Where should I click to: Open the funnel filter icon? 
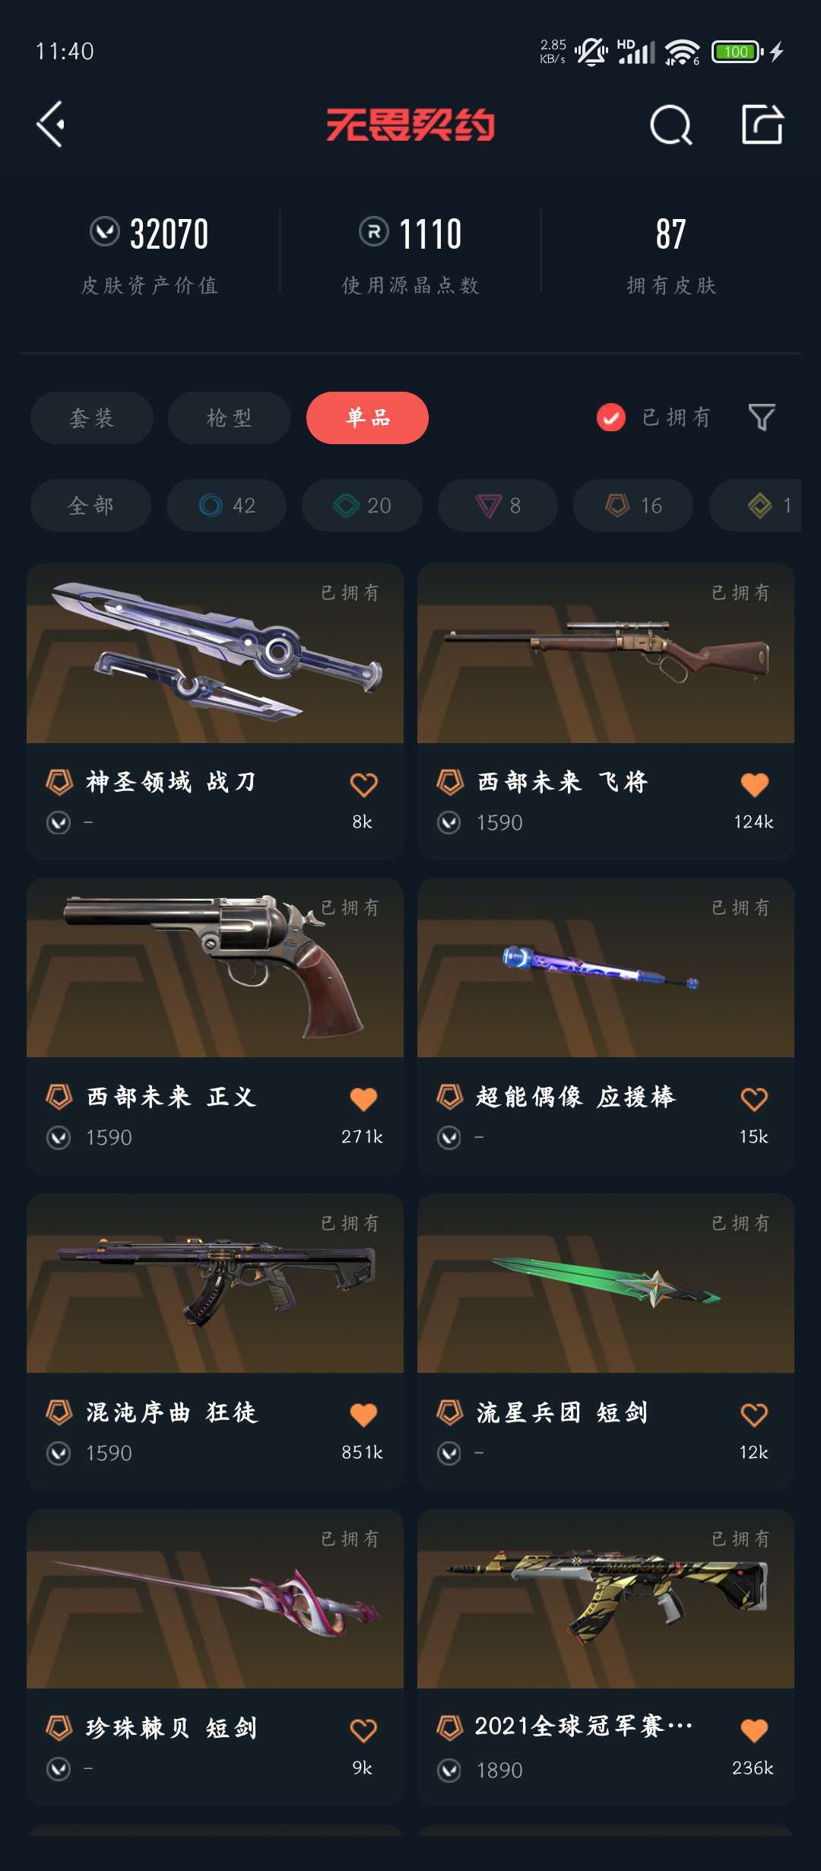(x=762, y=418)
